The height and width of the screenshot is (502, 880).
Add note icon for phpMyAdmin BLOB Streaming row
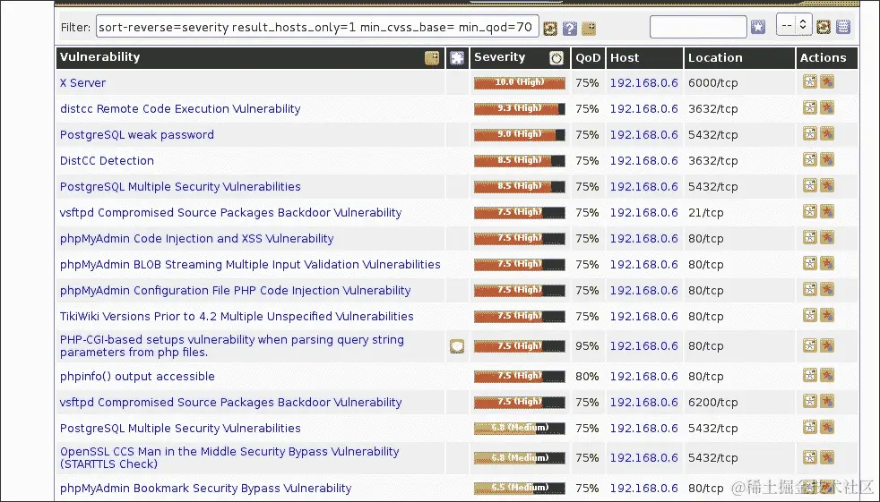pyautogui.click(x=809, y=263)
